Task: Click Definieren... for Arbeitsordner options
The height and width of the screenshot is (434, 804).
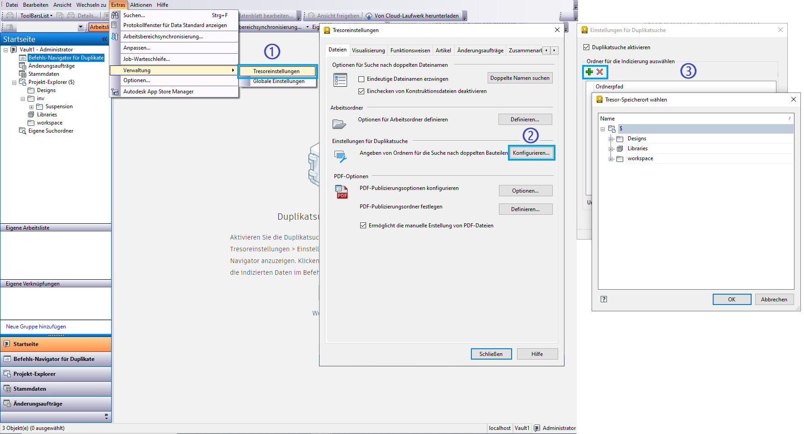Action: coord(525,120)
